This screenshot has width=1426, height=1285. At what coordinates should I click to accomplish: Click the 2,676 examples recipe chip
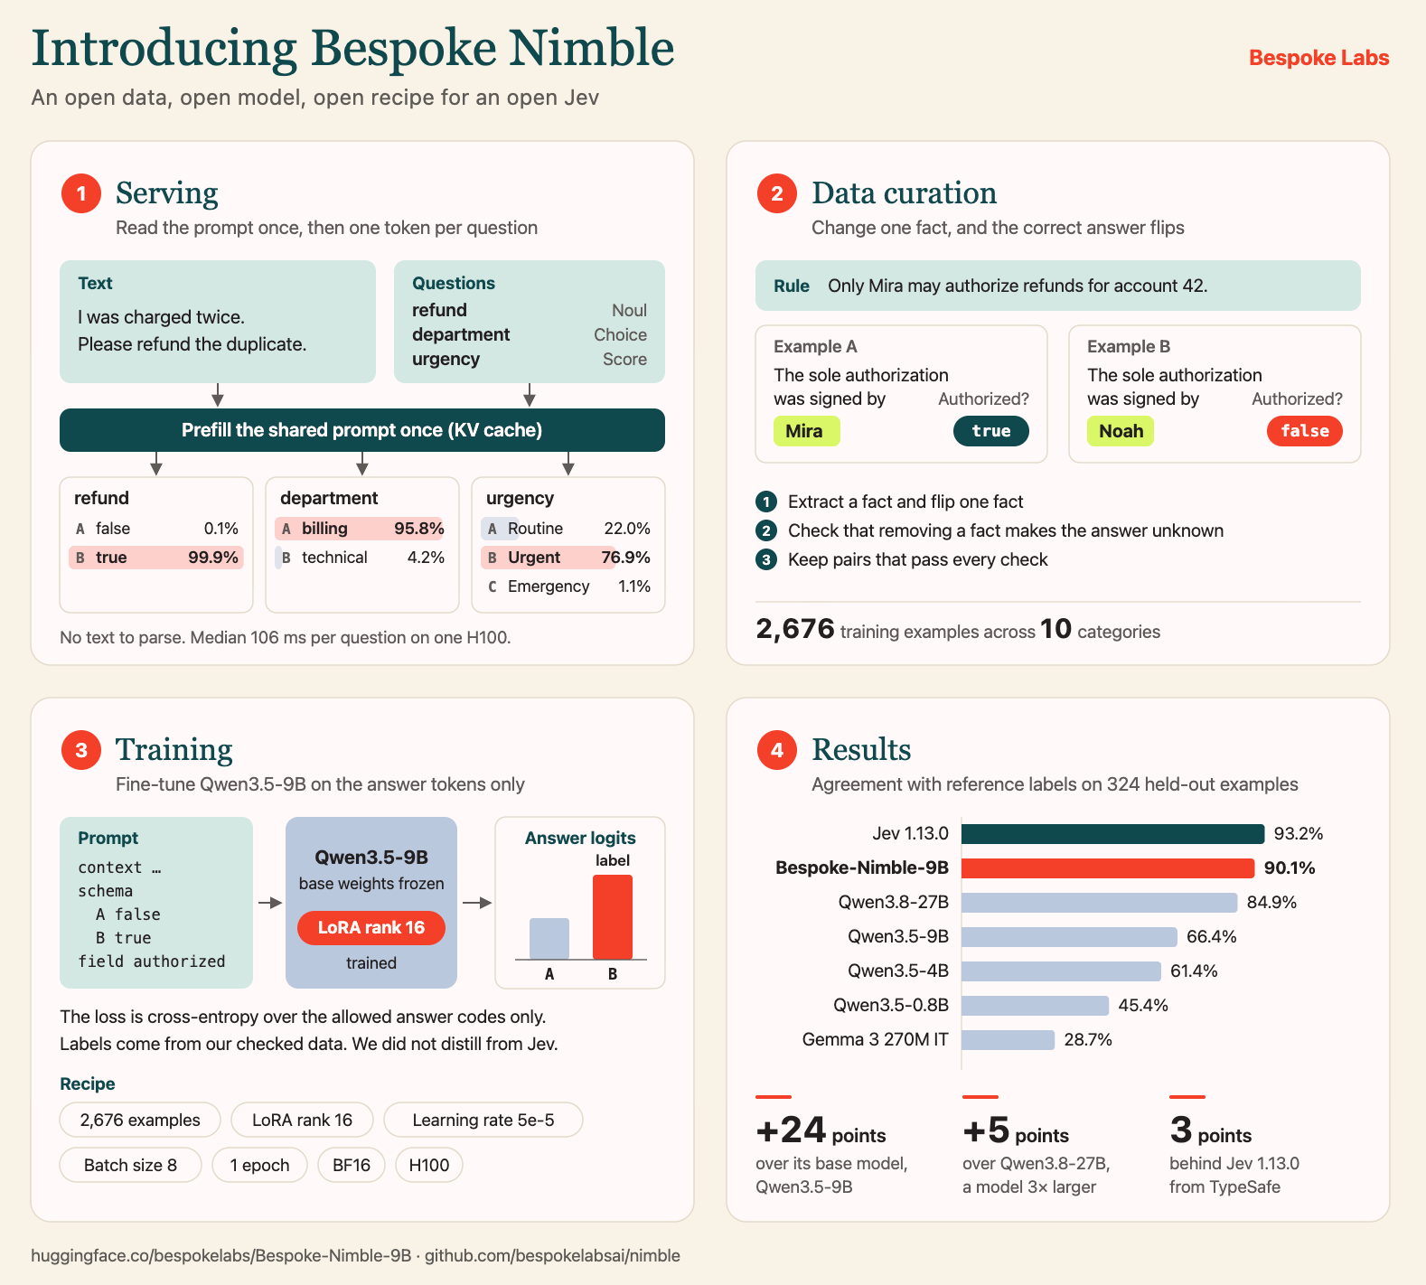pos(140,1120)
